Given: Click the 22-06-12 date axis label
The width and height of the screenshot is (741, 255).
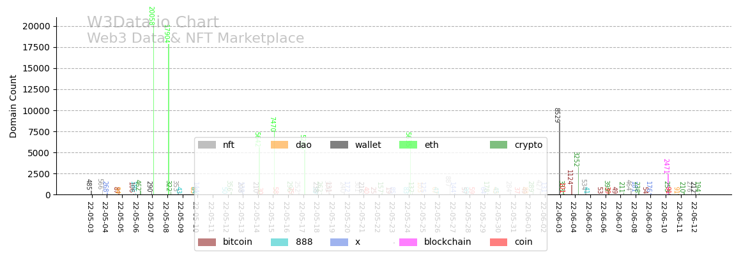Looking at the screenshot, I should [694, 217].
